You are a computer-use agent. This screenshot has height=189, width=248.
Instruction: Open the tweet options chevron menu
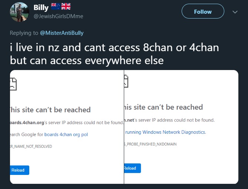point(235,12)
